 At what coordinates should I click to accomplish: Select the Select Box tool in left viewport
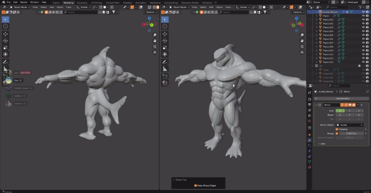[x=5, y=20]
